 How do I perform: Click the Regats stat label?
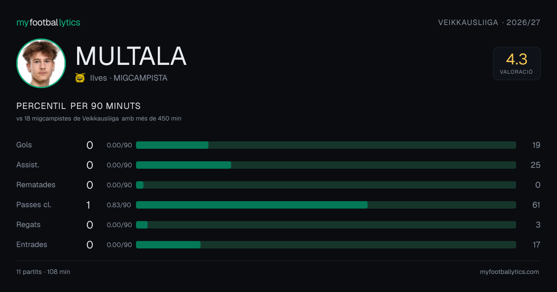pos(28,225)
